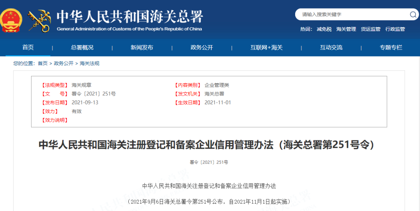
Task: Click hot keyword 行政监管
Action: (395, 29)
